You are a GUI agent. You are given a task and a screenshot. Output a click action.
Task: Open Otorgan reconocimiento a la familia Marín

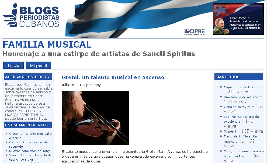(244, 154)
